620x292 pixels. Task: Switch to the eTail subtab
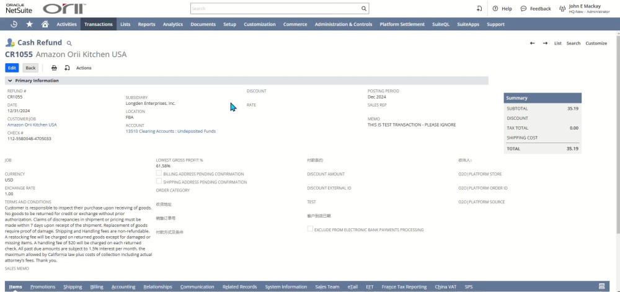pyautogui.click(x=353, y=287)
